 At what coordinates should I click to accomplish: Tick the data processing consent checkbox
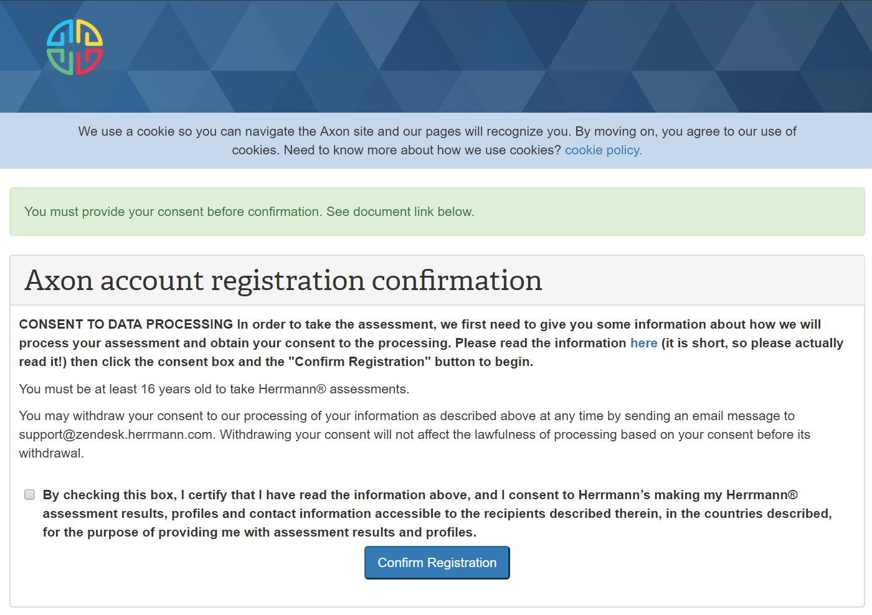29,495
